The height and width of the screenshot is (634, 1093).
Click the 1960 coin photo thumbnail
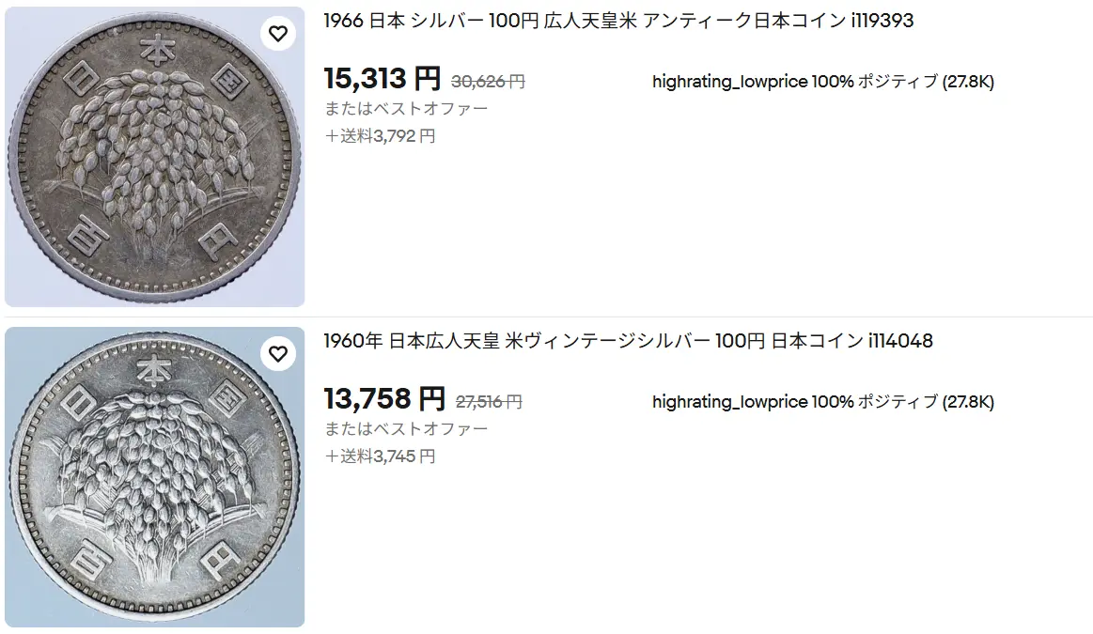pos(154,477)
